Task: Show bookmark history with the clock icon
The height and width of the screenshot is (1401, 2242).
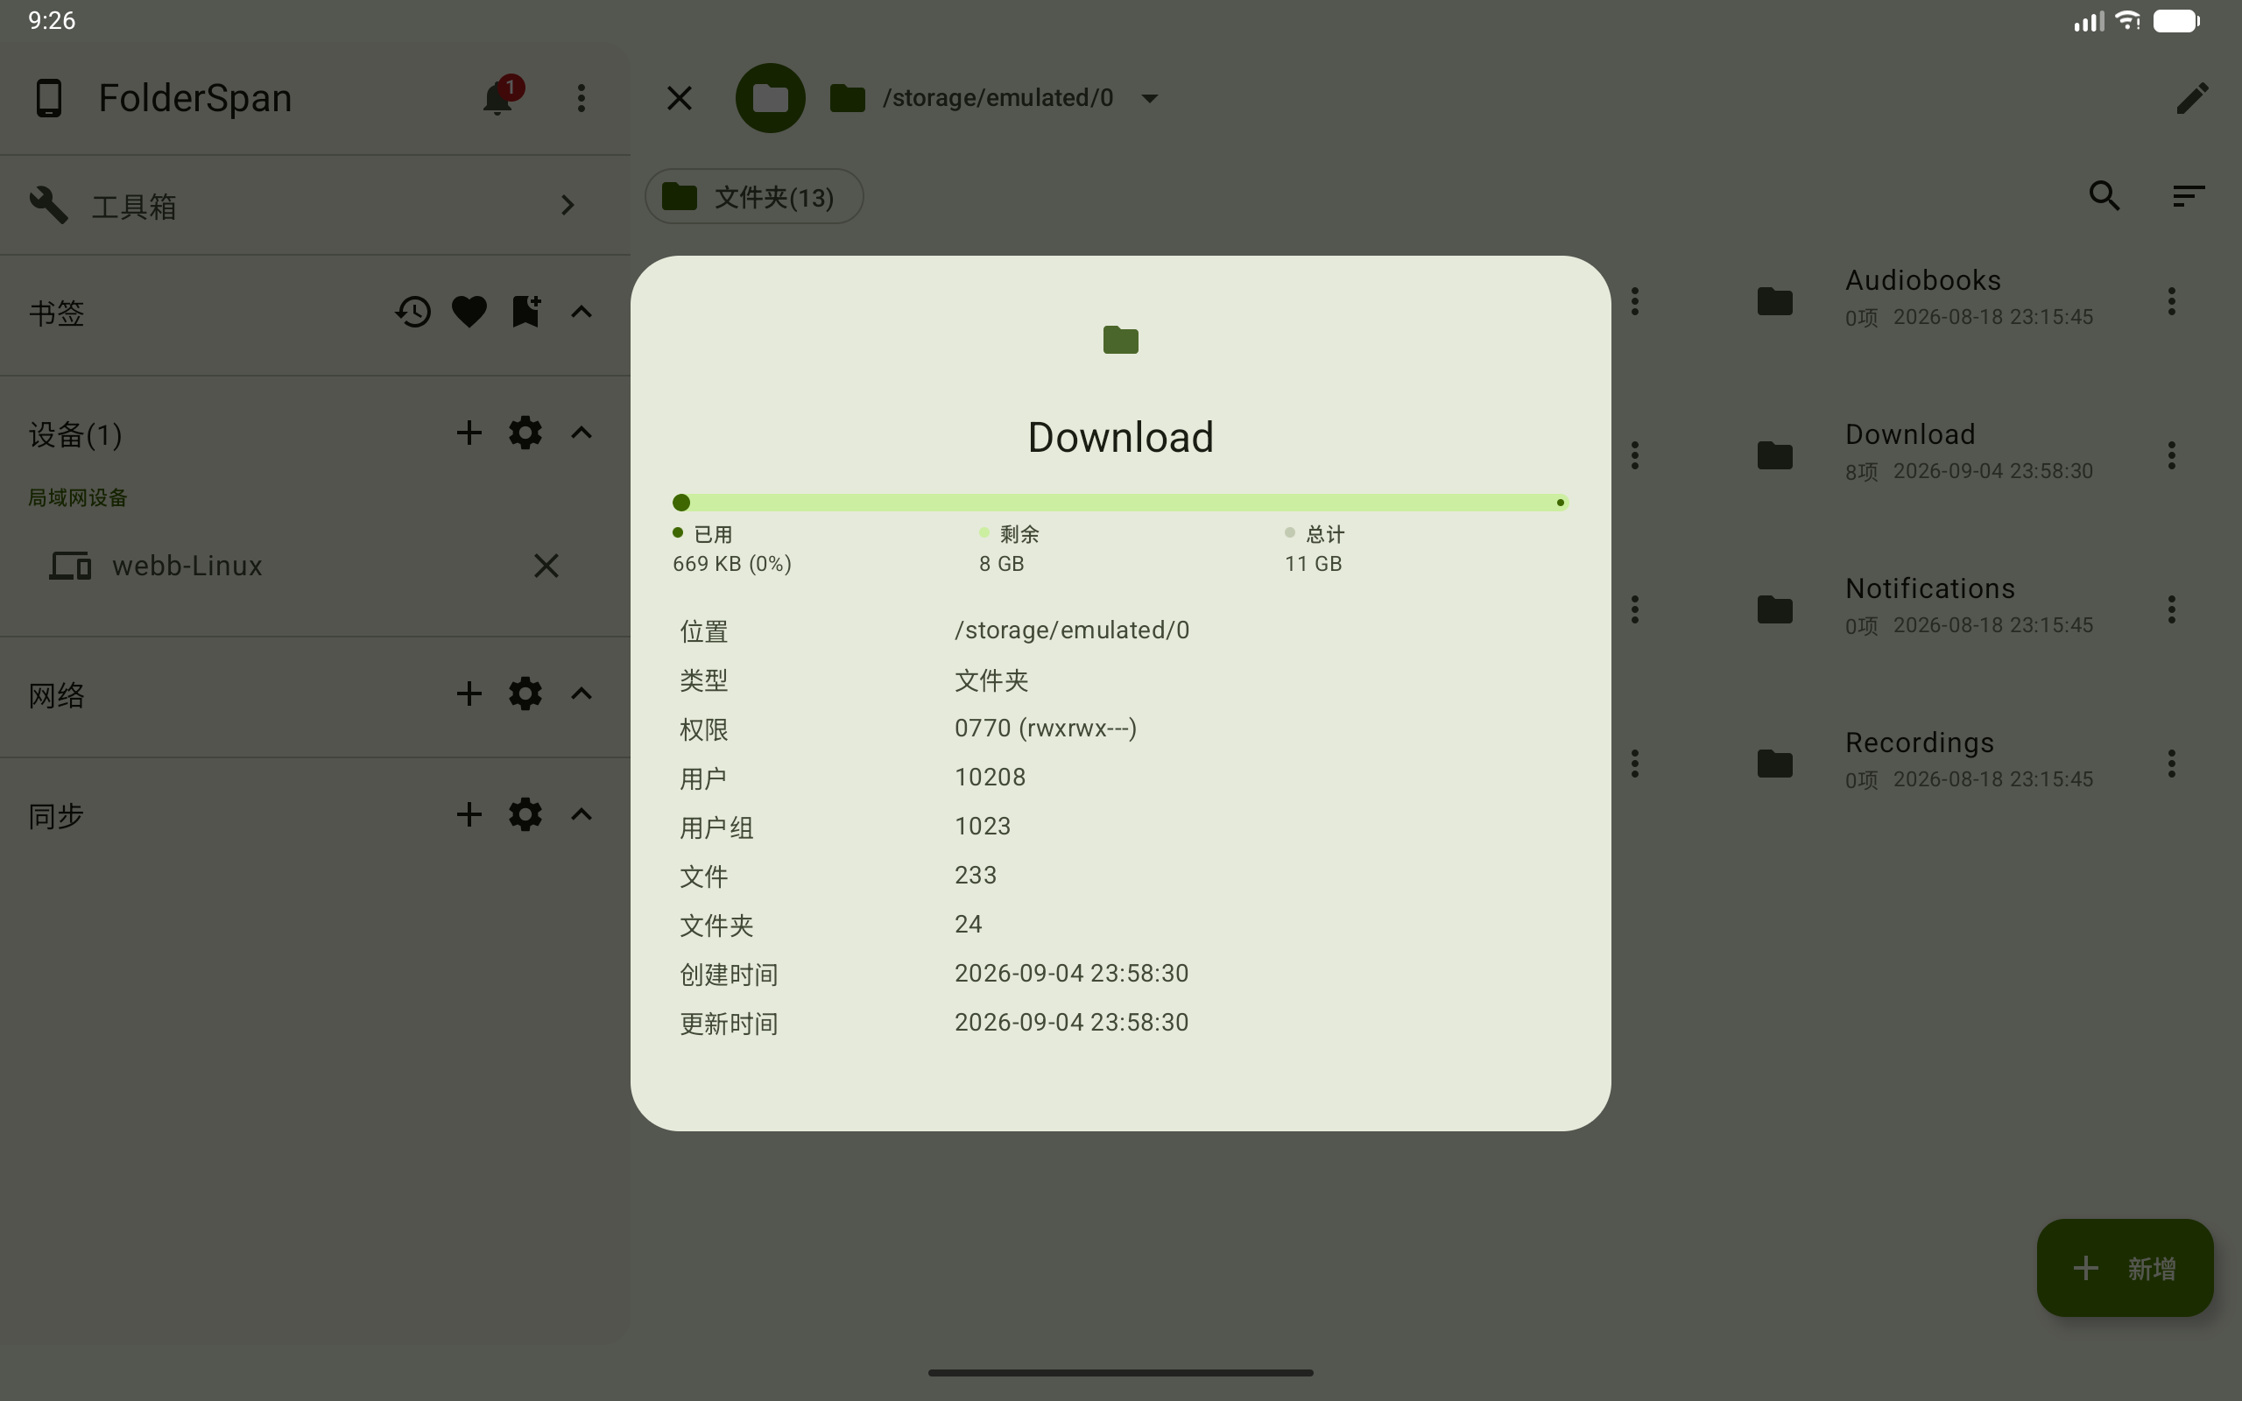Action: pyautogui.click(x=413, y=313)
